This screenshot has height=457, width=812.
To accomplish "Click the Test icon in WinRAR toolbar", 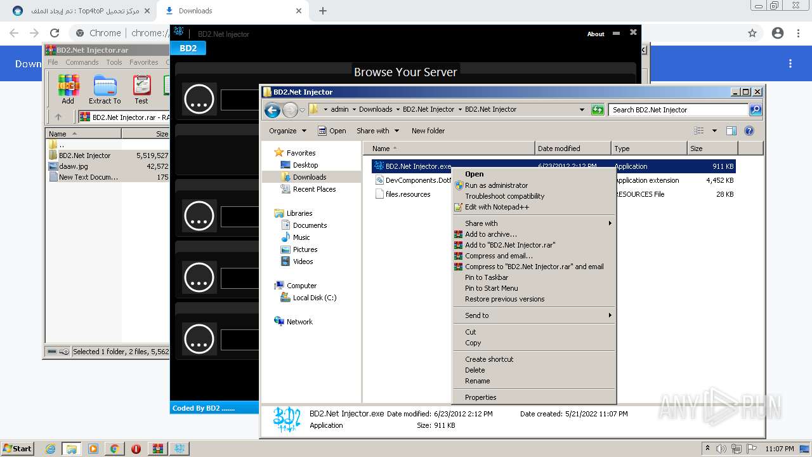I will click(141, 89).
